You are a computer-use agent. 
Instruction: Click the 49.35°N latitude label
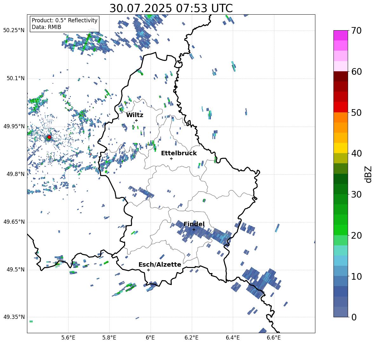click(14, 317)
